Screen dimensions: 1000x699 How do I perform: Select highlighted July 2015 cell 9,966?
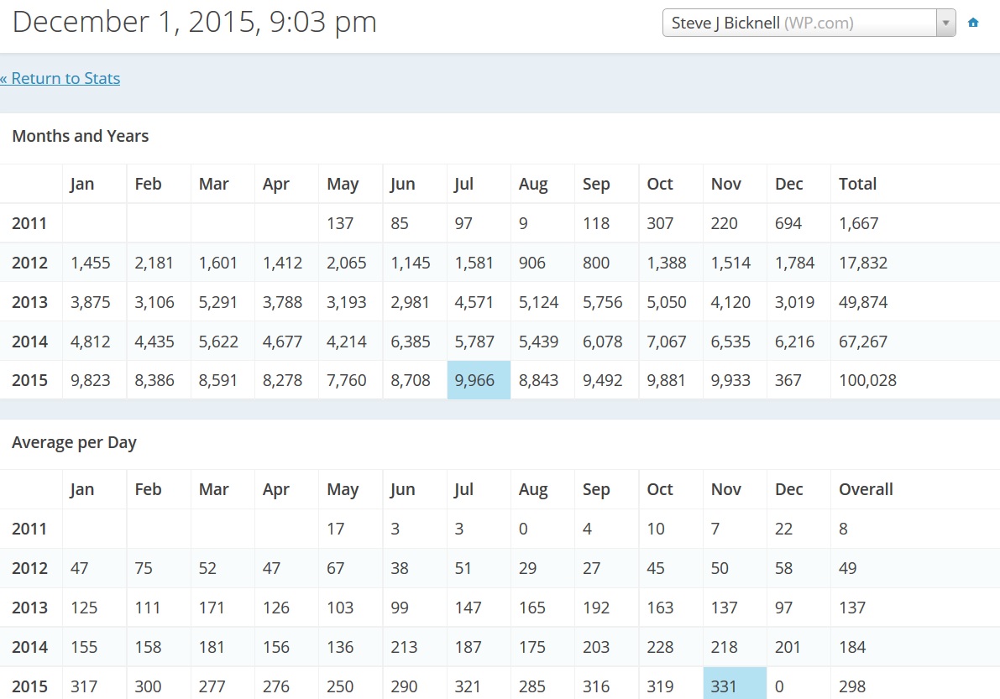(479, 381)
